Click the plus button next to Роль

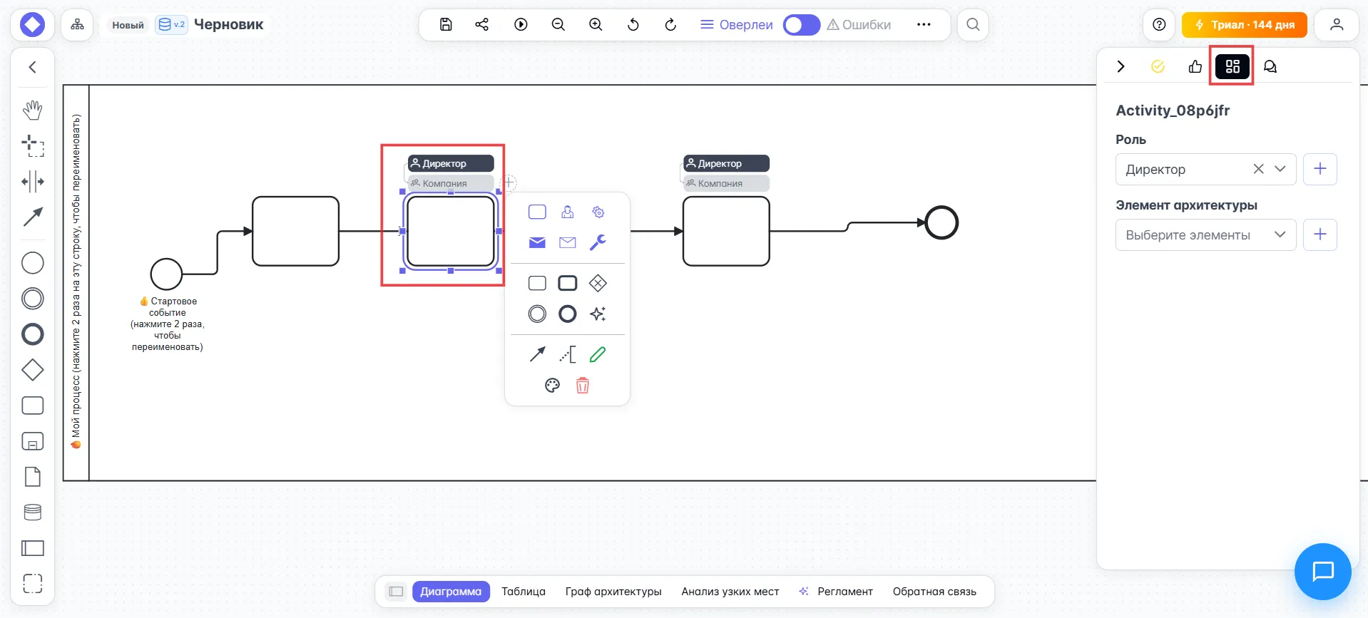(1319, 170)
